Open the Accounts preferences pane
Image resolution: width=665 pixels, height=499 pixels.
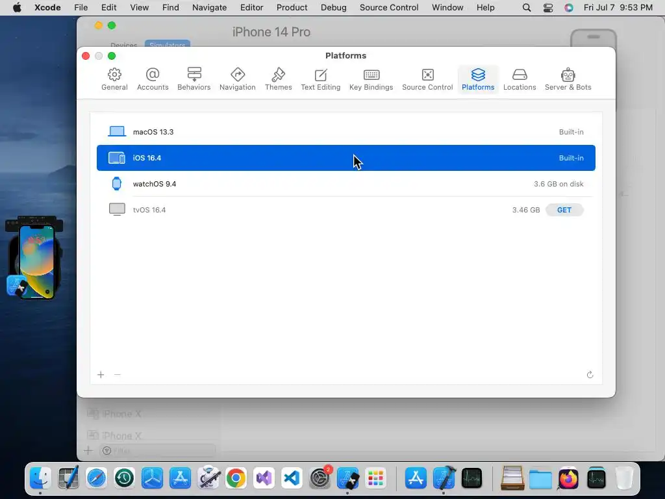pos(153,79)
